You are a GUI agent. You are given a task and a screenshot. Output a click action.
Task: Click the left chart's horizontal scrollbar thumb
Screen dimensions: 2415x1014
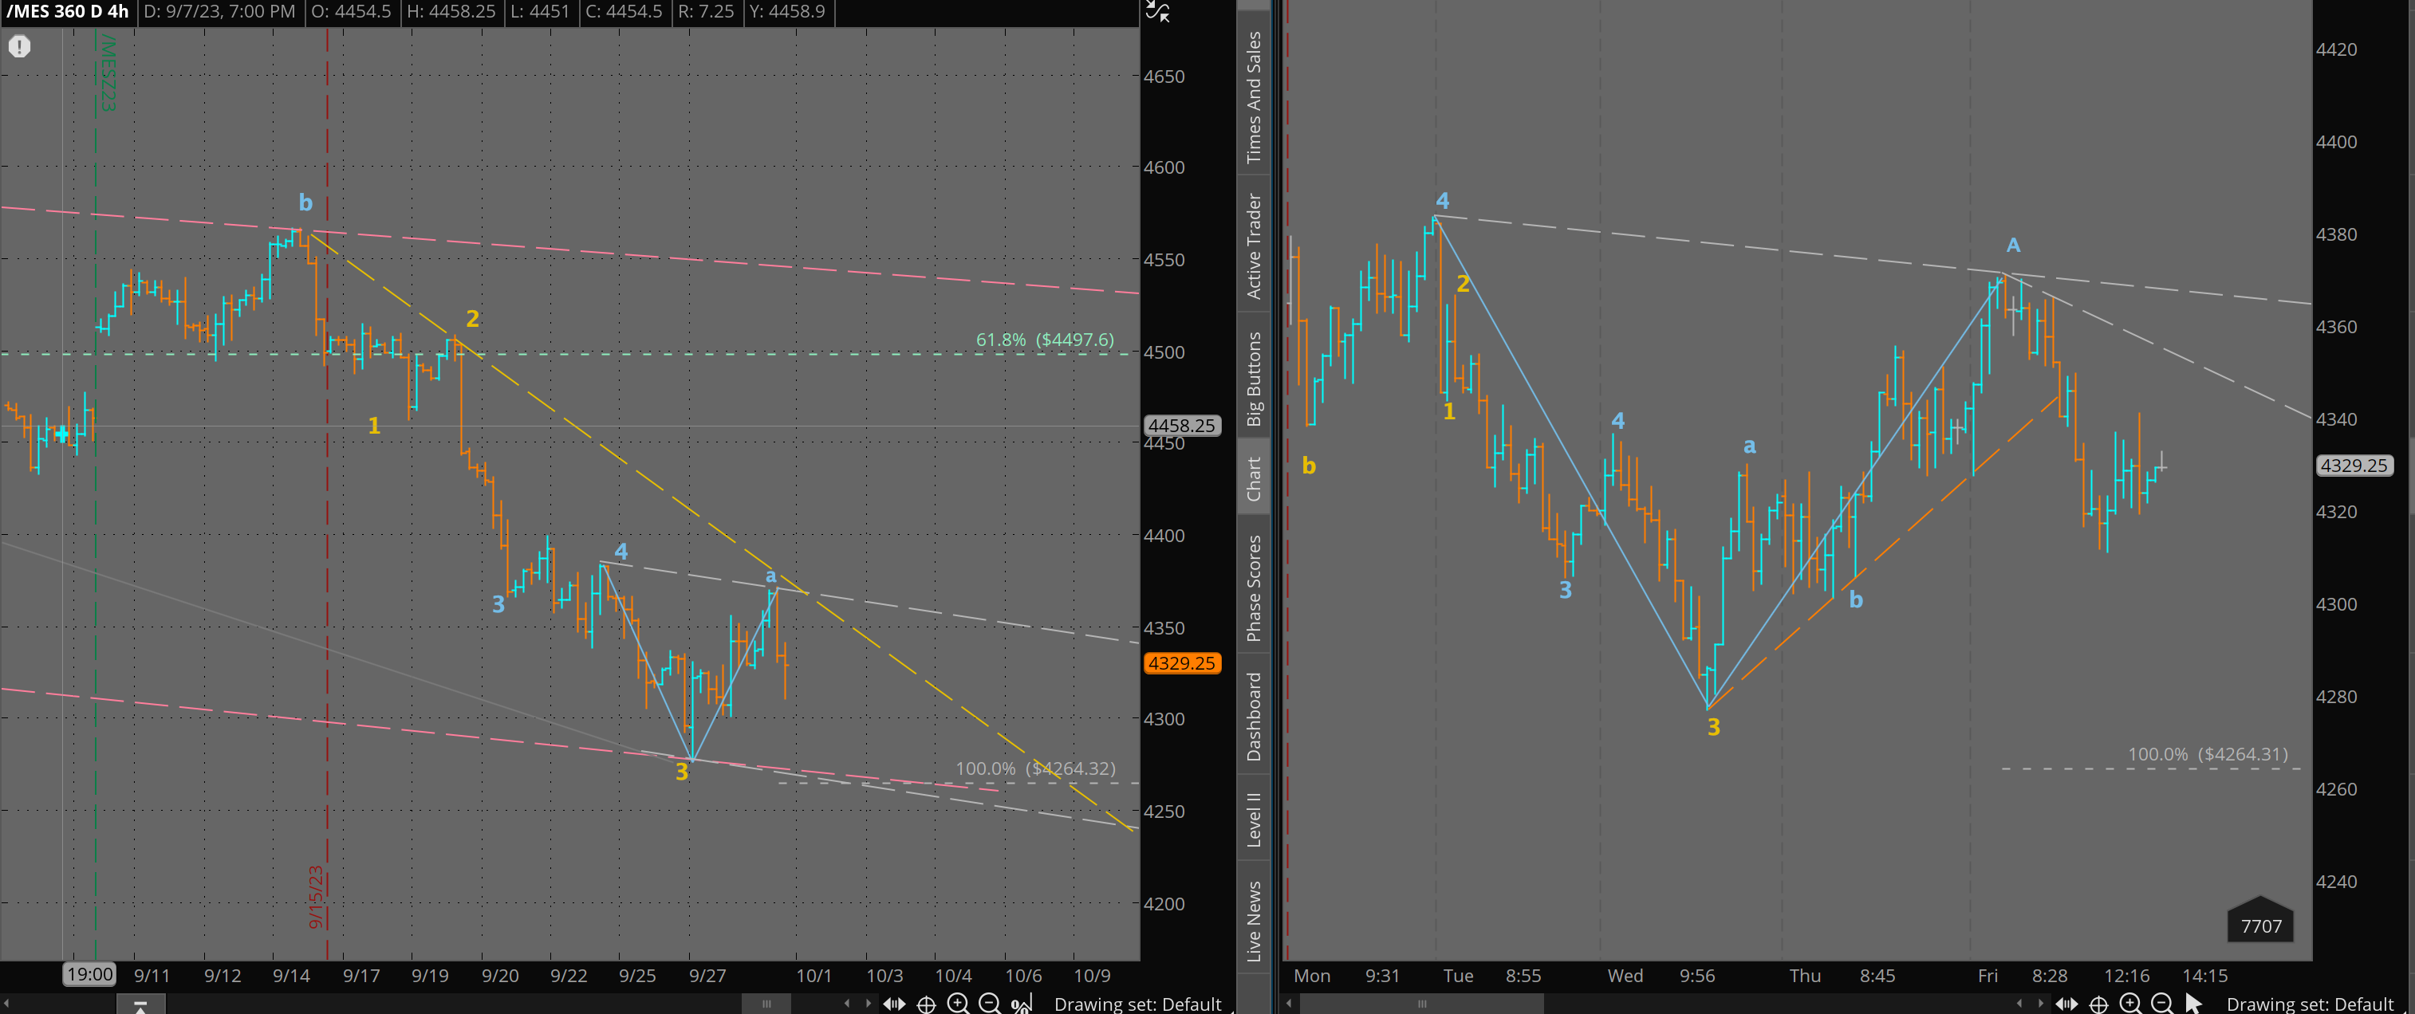766,1004
